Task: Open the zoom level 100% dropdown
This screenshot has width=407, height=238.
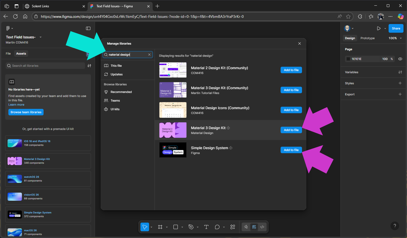Action: tap(395, 38)
